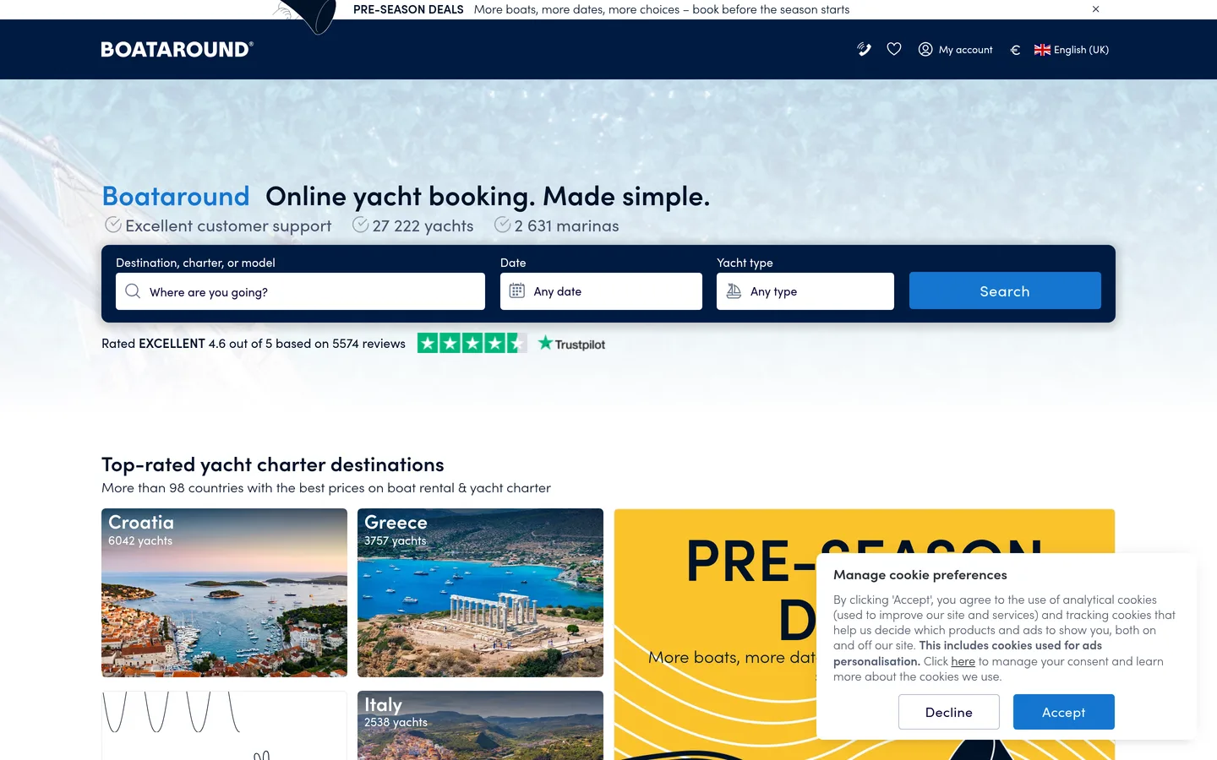Click 'Excellent customer support' checkmark icon
The height and width of the screenshot is (760, 1217).
112,225
